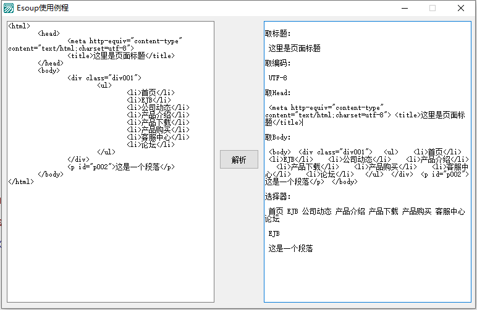Screen dimensions: 477x310
Task: Click the <li>EJB</li> source line in left box
Action: point(149,100)
